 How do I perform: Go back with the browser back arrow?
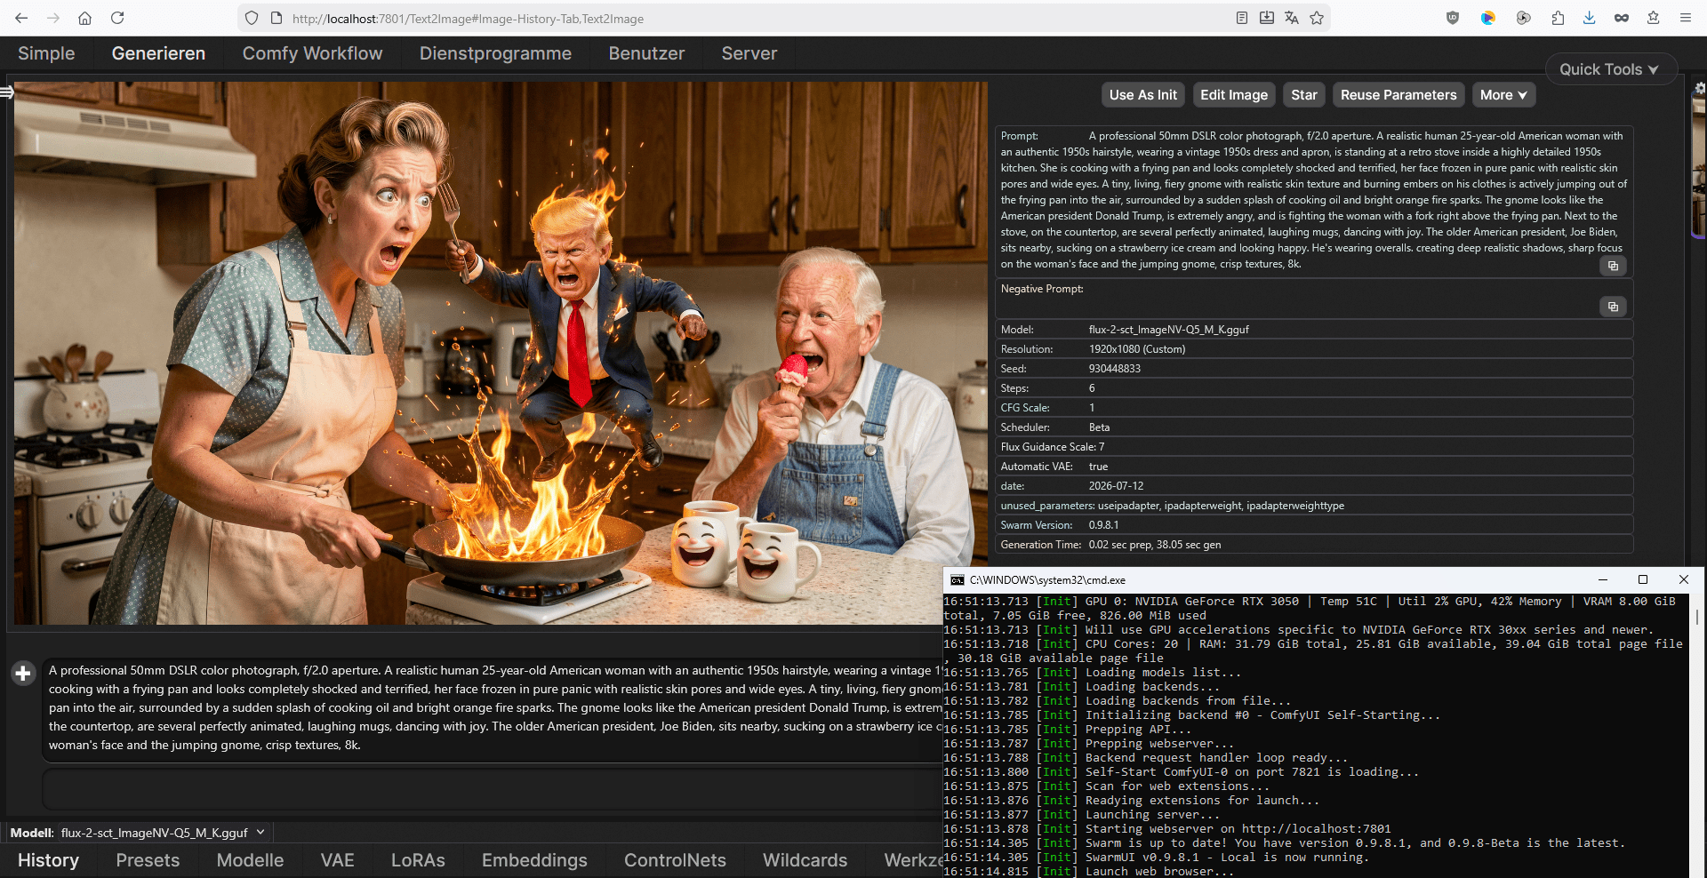tap(21, 18)
